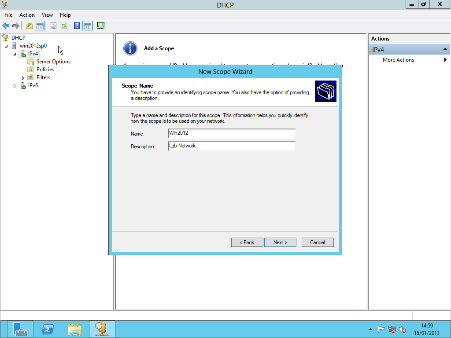The width and height of the screenshot is (451, 338).
Task: Click Next in New Scope Wizard
Action: pyautogui.click(x=280, y=242)
